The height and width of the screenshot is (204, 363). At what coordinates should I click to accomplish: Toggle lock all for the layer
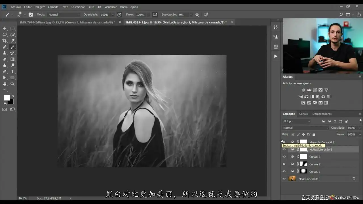(x=314, y=135)
